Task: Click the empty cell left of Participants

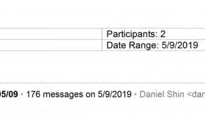Action: (51, 34)
